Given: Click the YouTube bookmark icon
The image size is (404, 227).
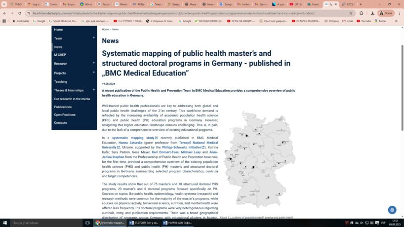Looking at the screenshot, I should (x=363, y=21).
